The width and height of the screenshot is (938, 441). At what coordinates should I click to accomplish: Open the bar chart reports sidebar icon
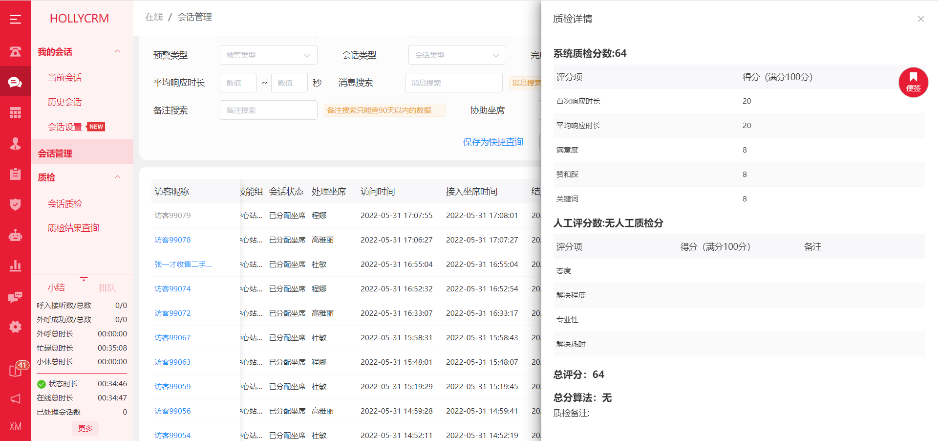point(15,265)
